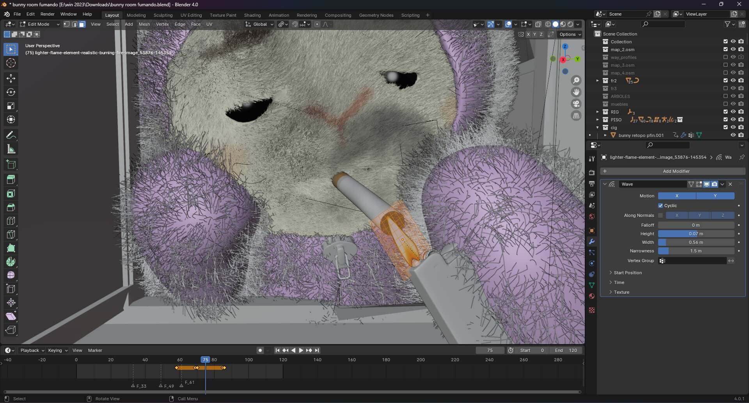Hide map_2.osm collection in viewport
The width and height of the screenshot is (749, 403).
point(733,50)
